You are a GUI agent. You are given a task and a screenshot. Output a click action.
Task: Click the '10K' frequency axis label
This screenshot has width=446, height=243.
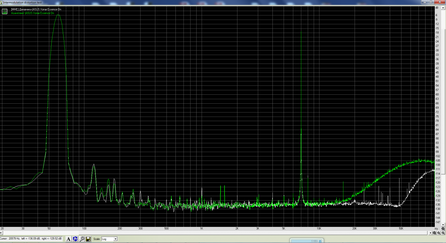[319, 229]
